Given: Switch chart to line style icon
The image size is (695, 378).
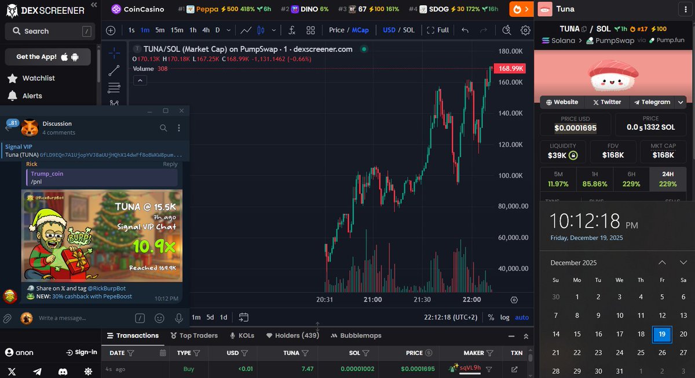Looking at the screenshot, I should 246,30.
